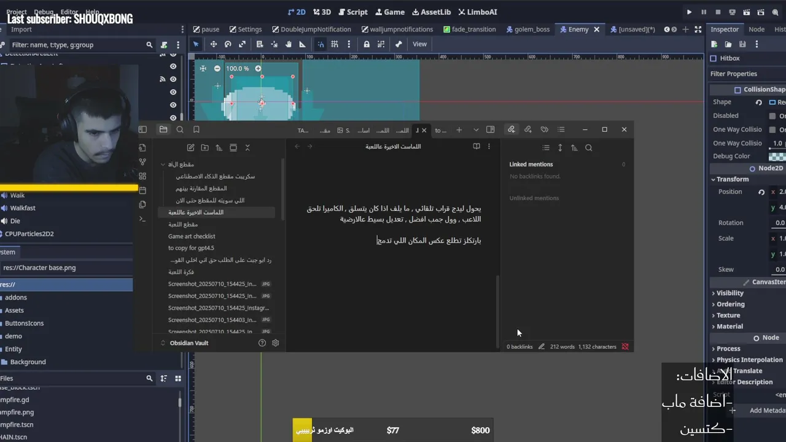Close the Enemy scene tab
This screenshot has width=786, height=442.
[596, 29]
